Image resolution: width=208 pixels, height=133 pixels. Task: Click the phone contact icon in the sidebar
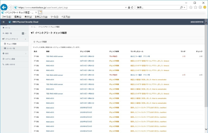3,65
